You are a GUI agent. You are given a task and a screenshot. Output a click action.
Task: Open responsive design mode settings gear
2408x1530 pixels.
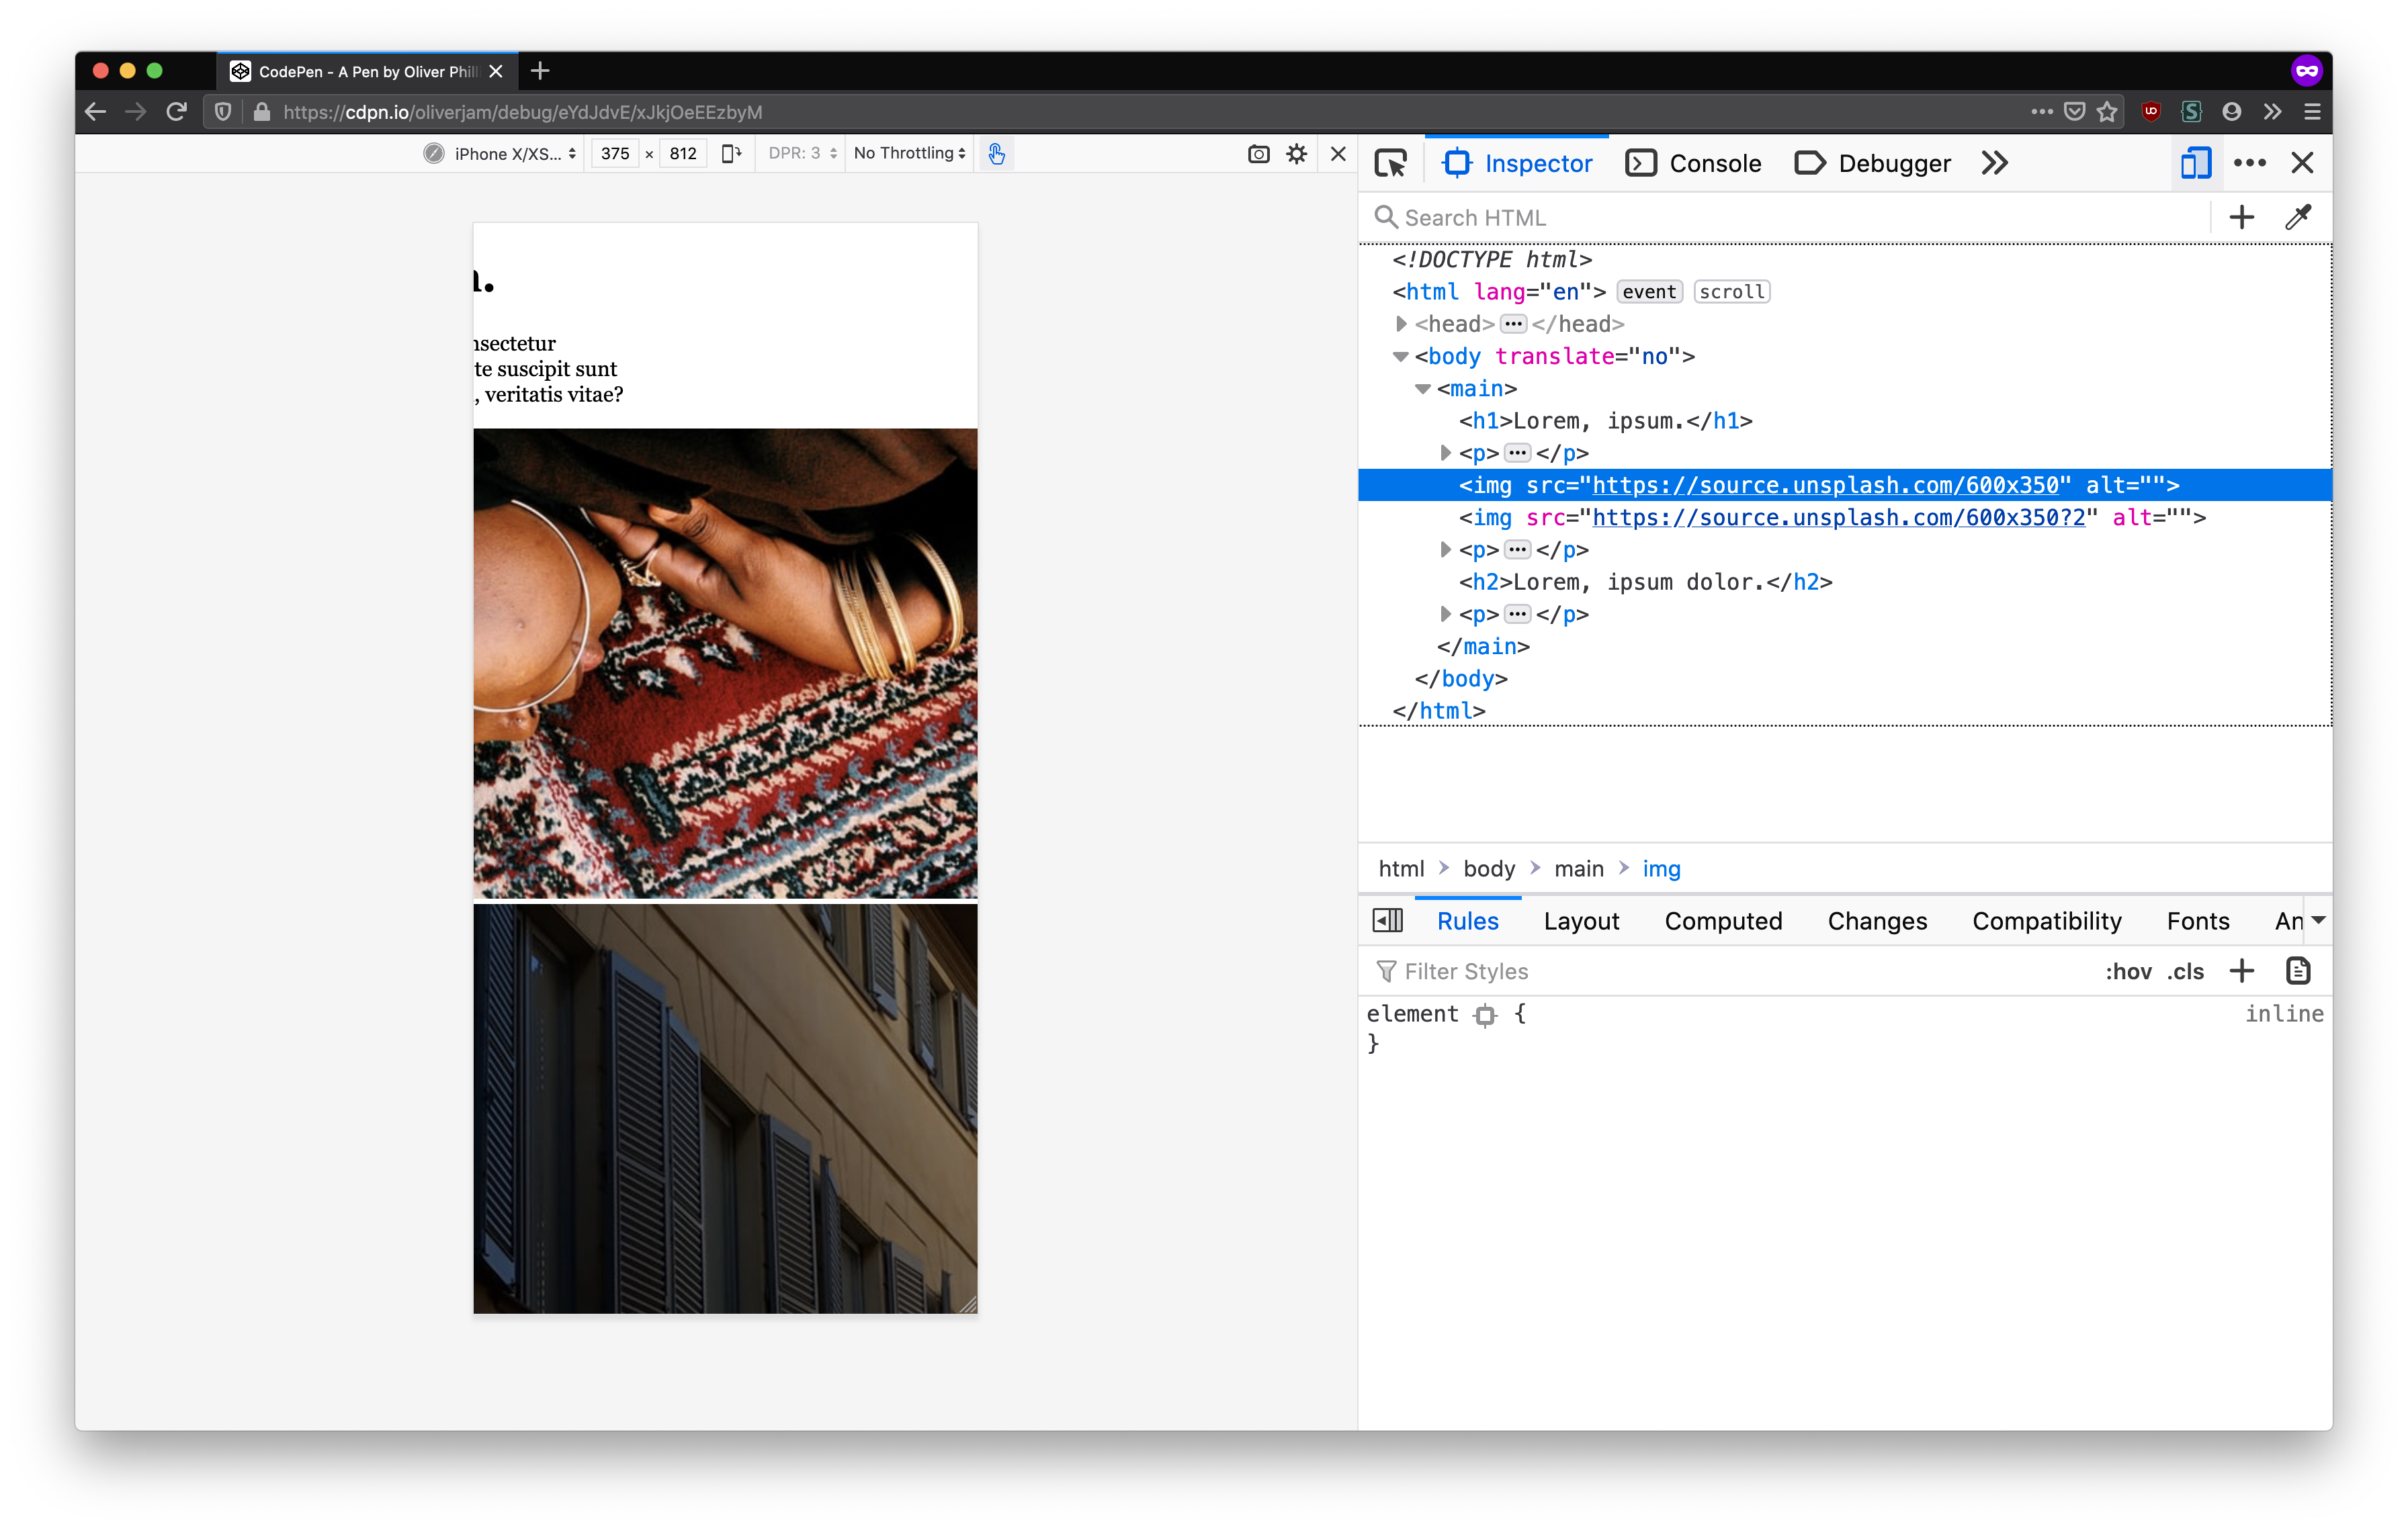point(1296,154)
